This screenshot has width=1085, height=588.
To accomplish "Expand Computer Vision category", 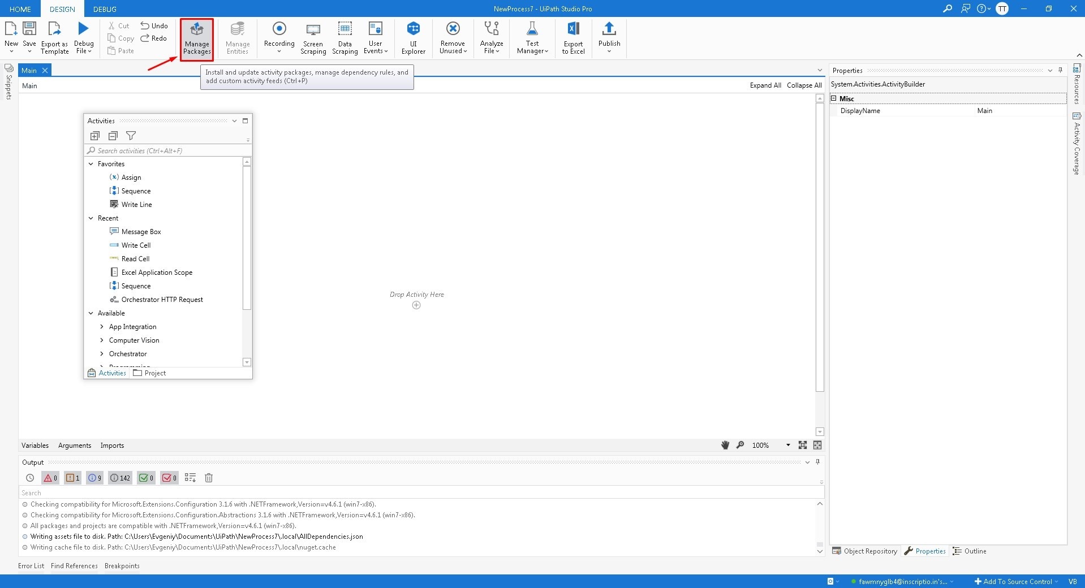I will pyautogui.click(x=102, y=340).
